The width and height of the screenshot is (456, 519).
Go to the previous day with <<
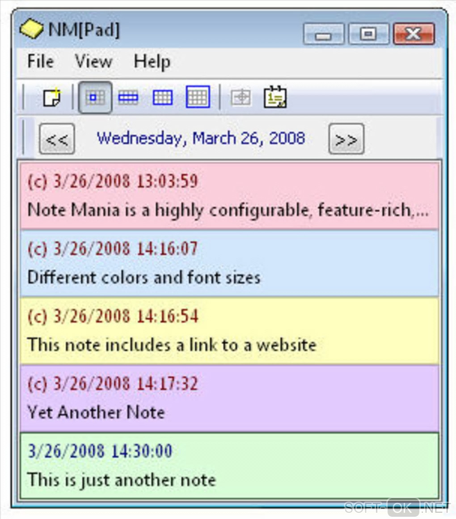point(57,139)
